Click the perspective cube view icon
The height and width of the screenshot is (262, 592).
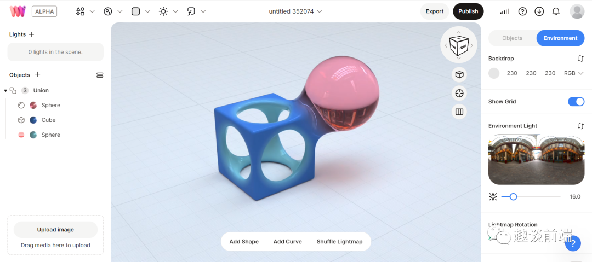click(x=459, y=74)
